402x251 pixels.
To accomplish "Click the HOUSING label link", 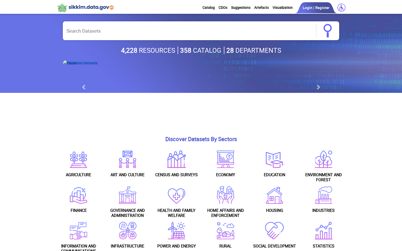I will point(274,210).
